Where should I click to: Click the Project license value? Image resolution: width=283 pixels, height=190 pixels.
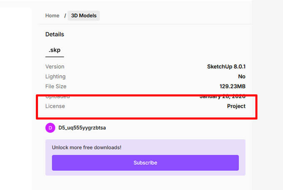(236, 106)
